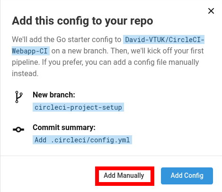
Task: Select the David-VTUK/CircleCI- repo name text
Action: coord(164,40)
